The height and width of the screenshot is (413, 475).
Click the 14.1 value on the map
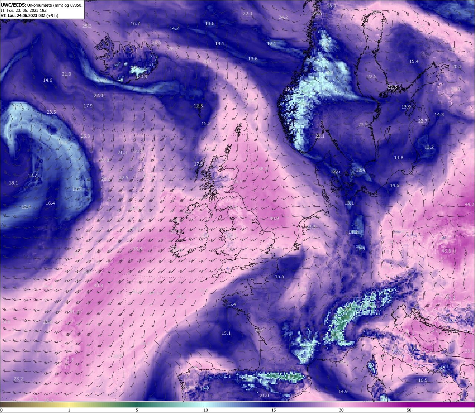tap(220, 44)
